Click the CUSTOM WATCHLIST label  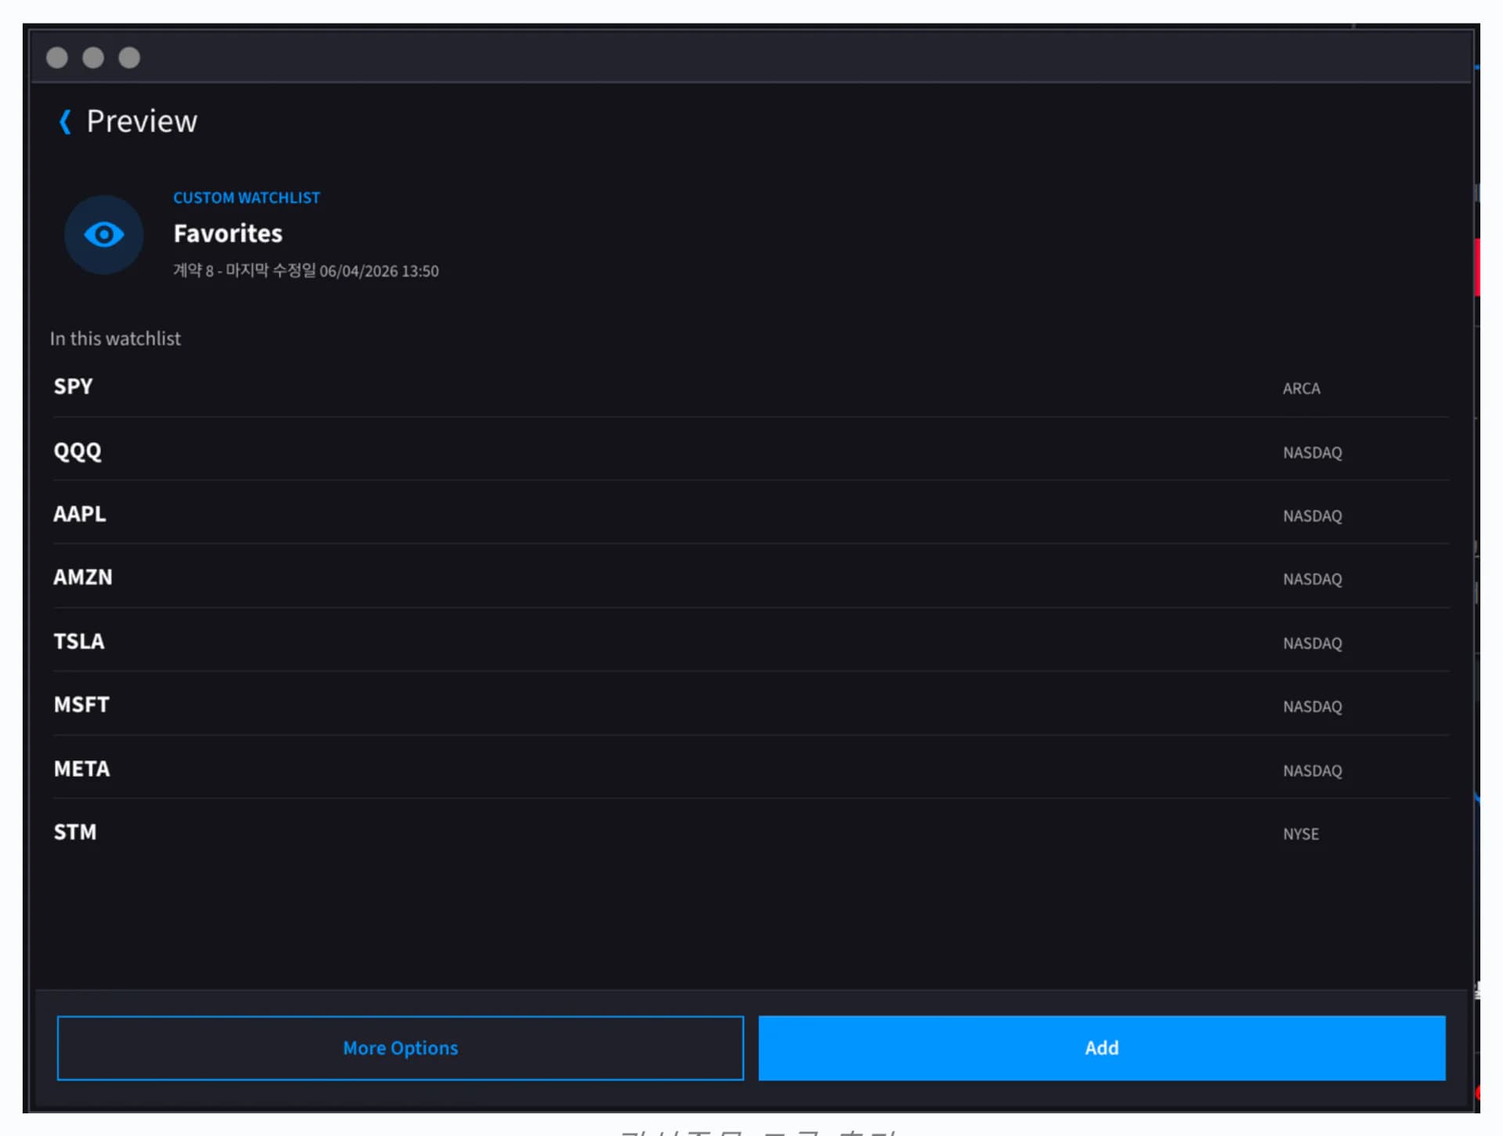tap(246, 198)
